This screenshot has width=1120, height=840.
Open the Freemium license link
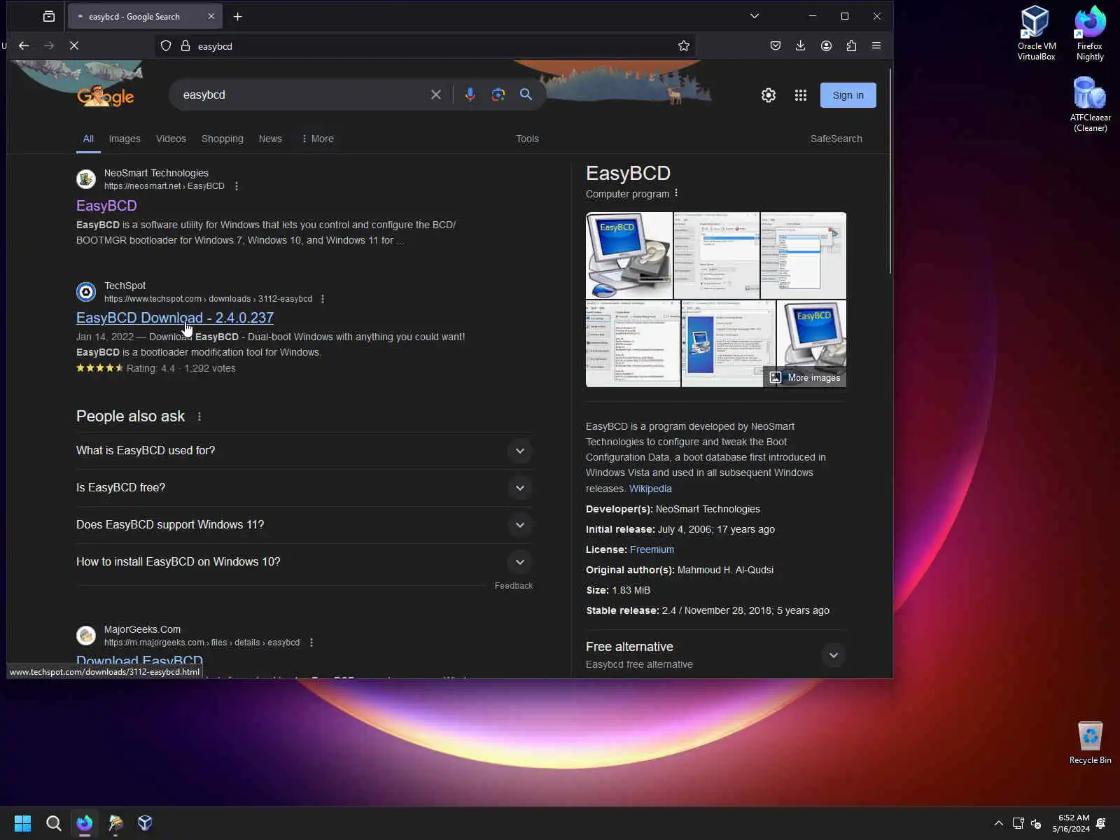click(x=652, y=549)
